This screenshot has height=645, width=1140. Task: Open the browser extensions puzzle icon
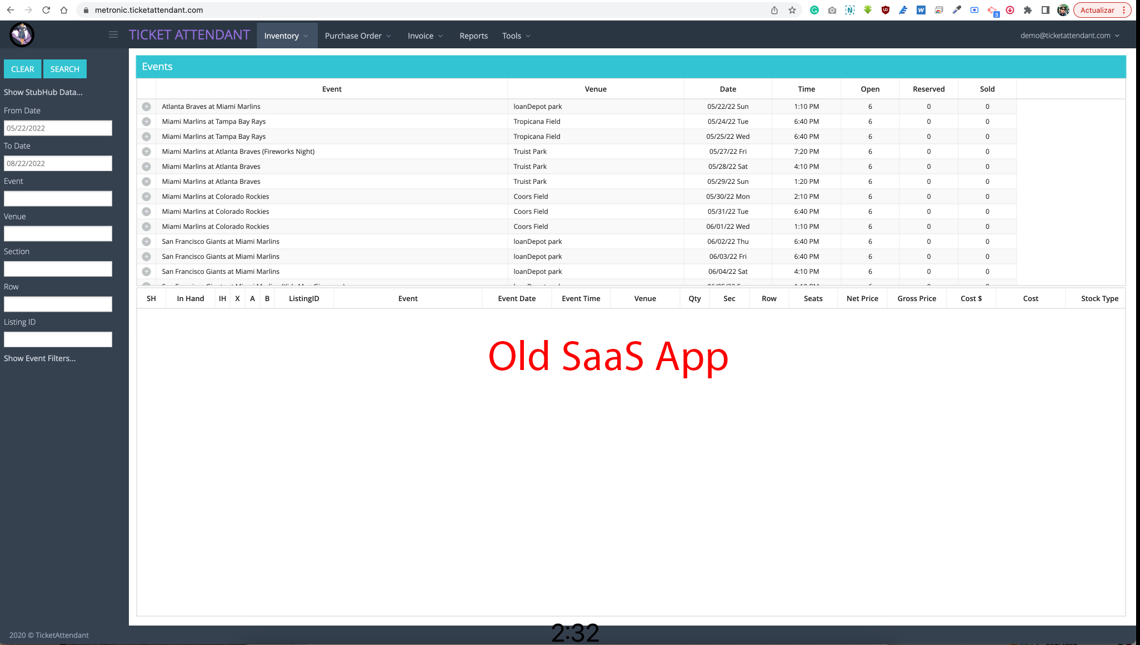coord(1028,10)
